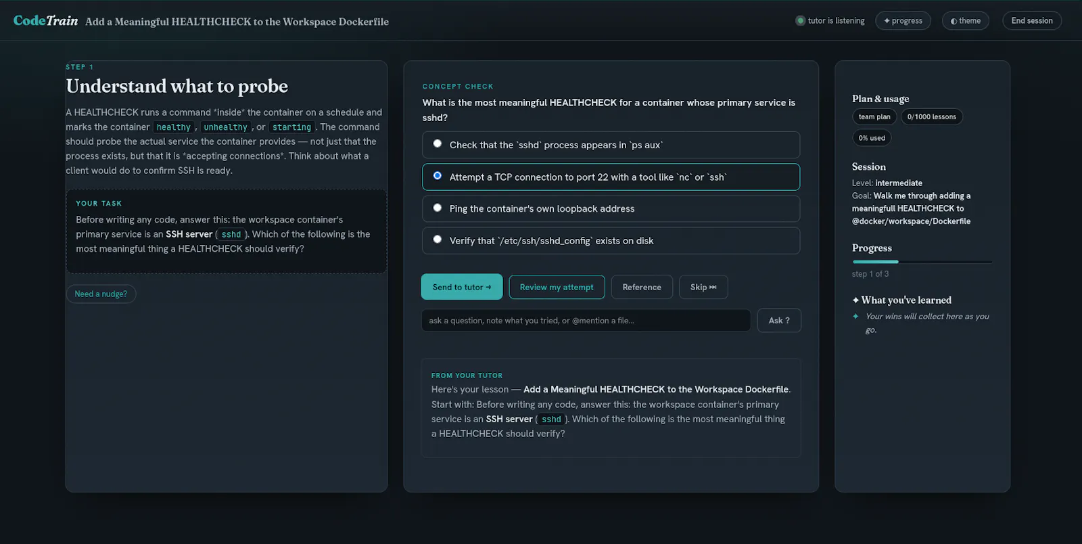Click the team plan badge

[x=874, y=117]
